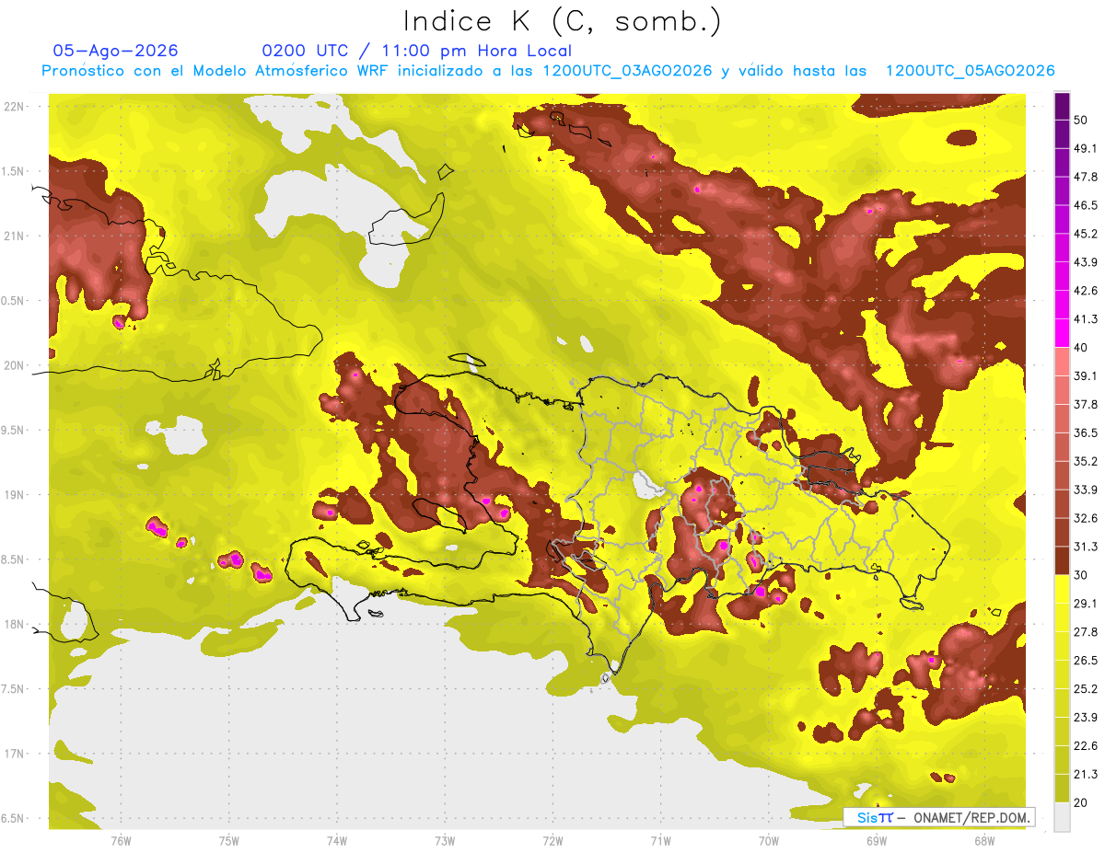Click the "31.3" value on the color scale
Viewport: 1105px width, 853px height.
click(x=1085, y=547)
